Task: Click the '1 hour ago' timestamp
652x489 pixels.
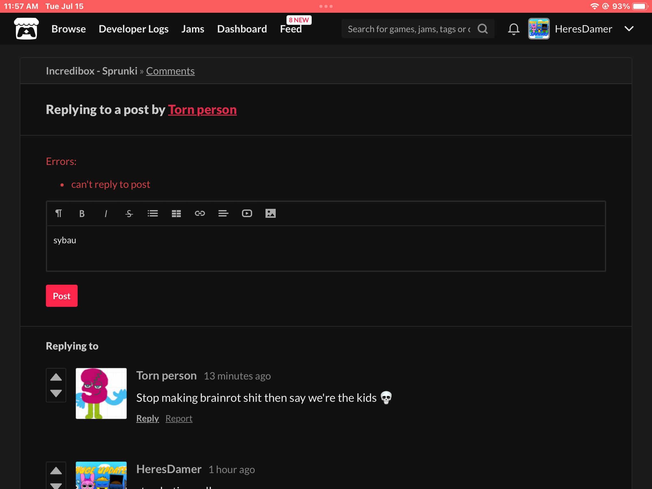Action: [x=232, y=470]
